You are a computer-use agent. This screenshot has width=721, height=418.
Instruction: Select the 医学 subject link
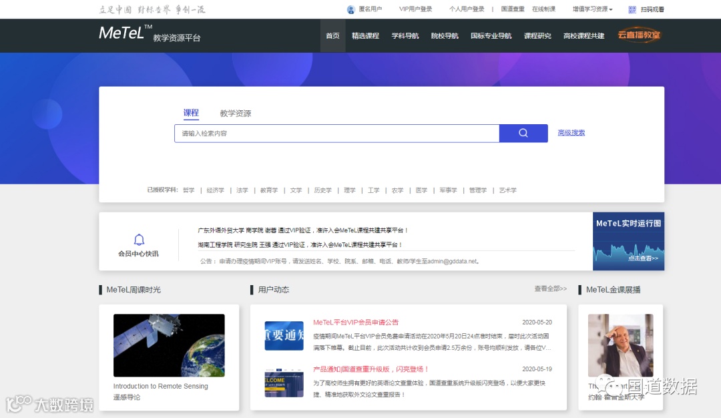tap(421, 190)
